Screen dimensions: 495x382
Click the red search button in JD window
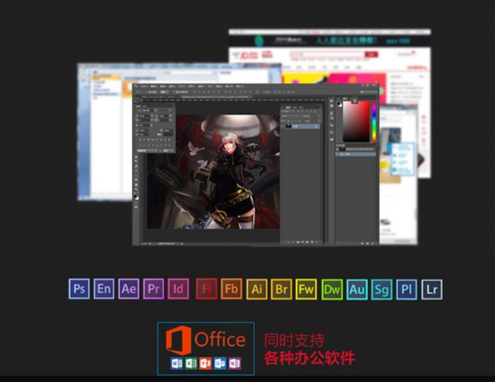pos(372,55)
